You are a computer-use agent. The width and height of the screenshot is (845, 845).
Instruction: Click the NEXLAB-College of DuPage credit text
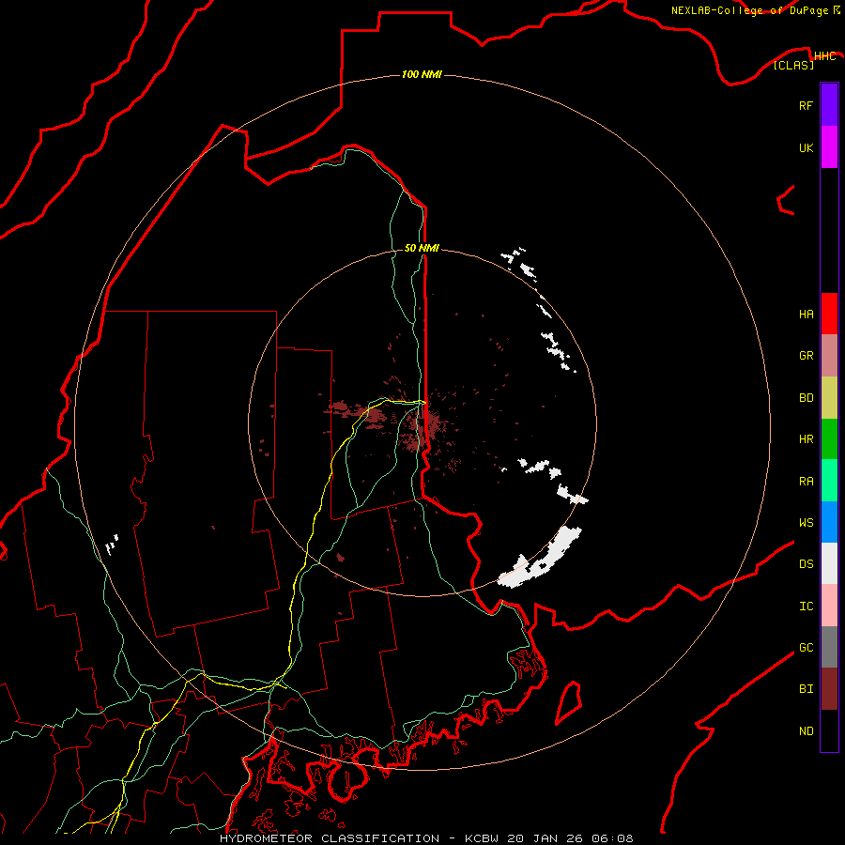(749, 10)
